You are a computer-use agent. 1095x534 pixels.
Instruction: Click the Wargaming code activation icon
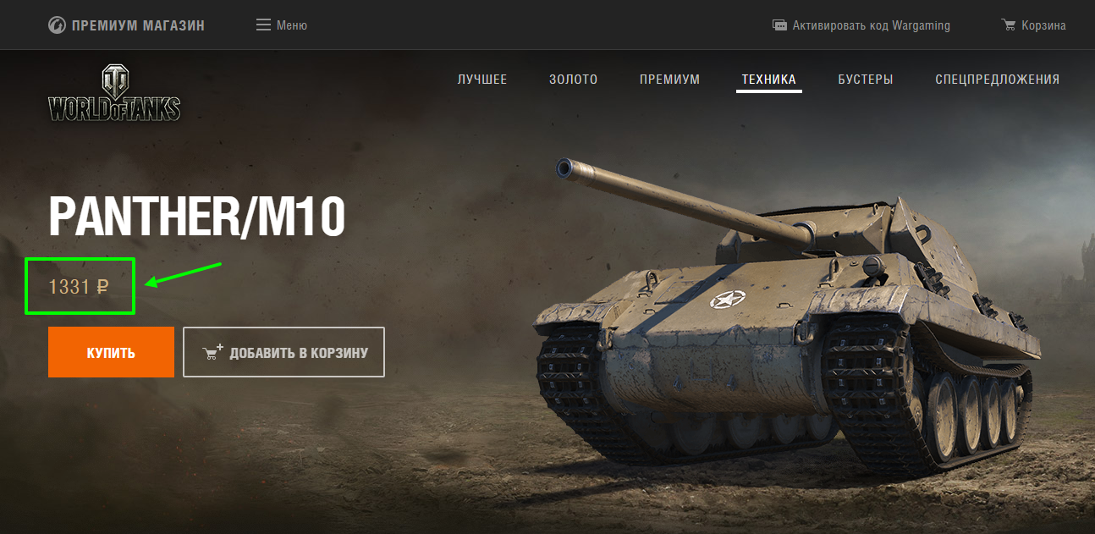click(779, 25)
